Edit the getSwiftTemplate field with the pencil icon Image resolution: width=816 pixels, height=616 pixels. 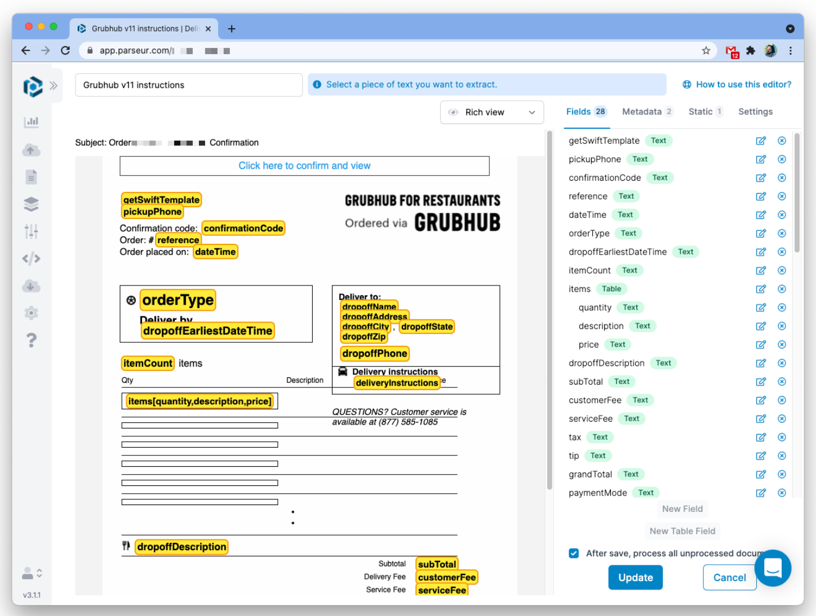[x=761, y=140]
